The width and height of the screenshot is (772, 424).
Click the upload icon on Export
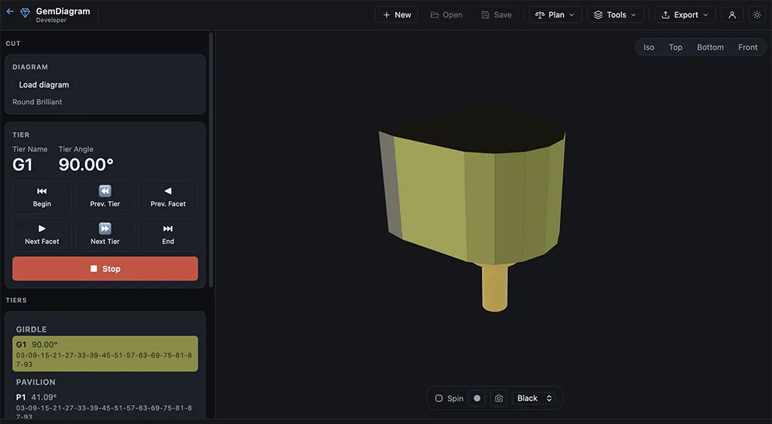[665, 15]
